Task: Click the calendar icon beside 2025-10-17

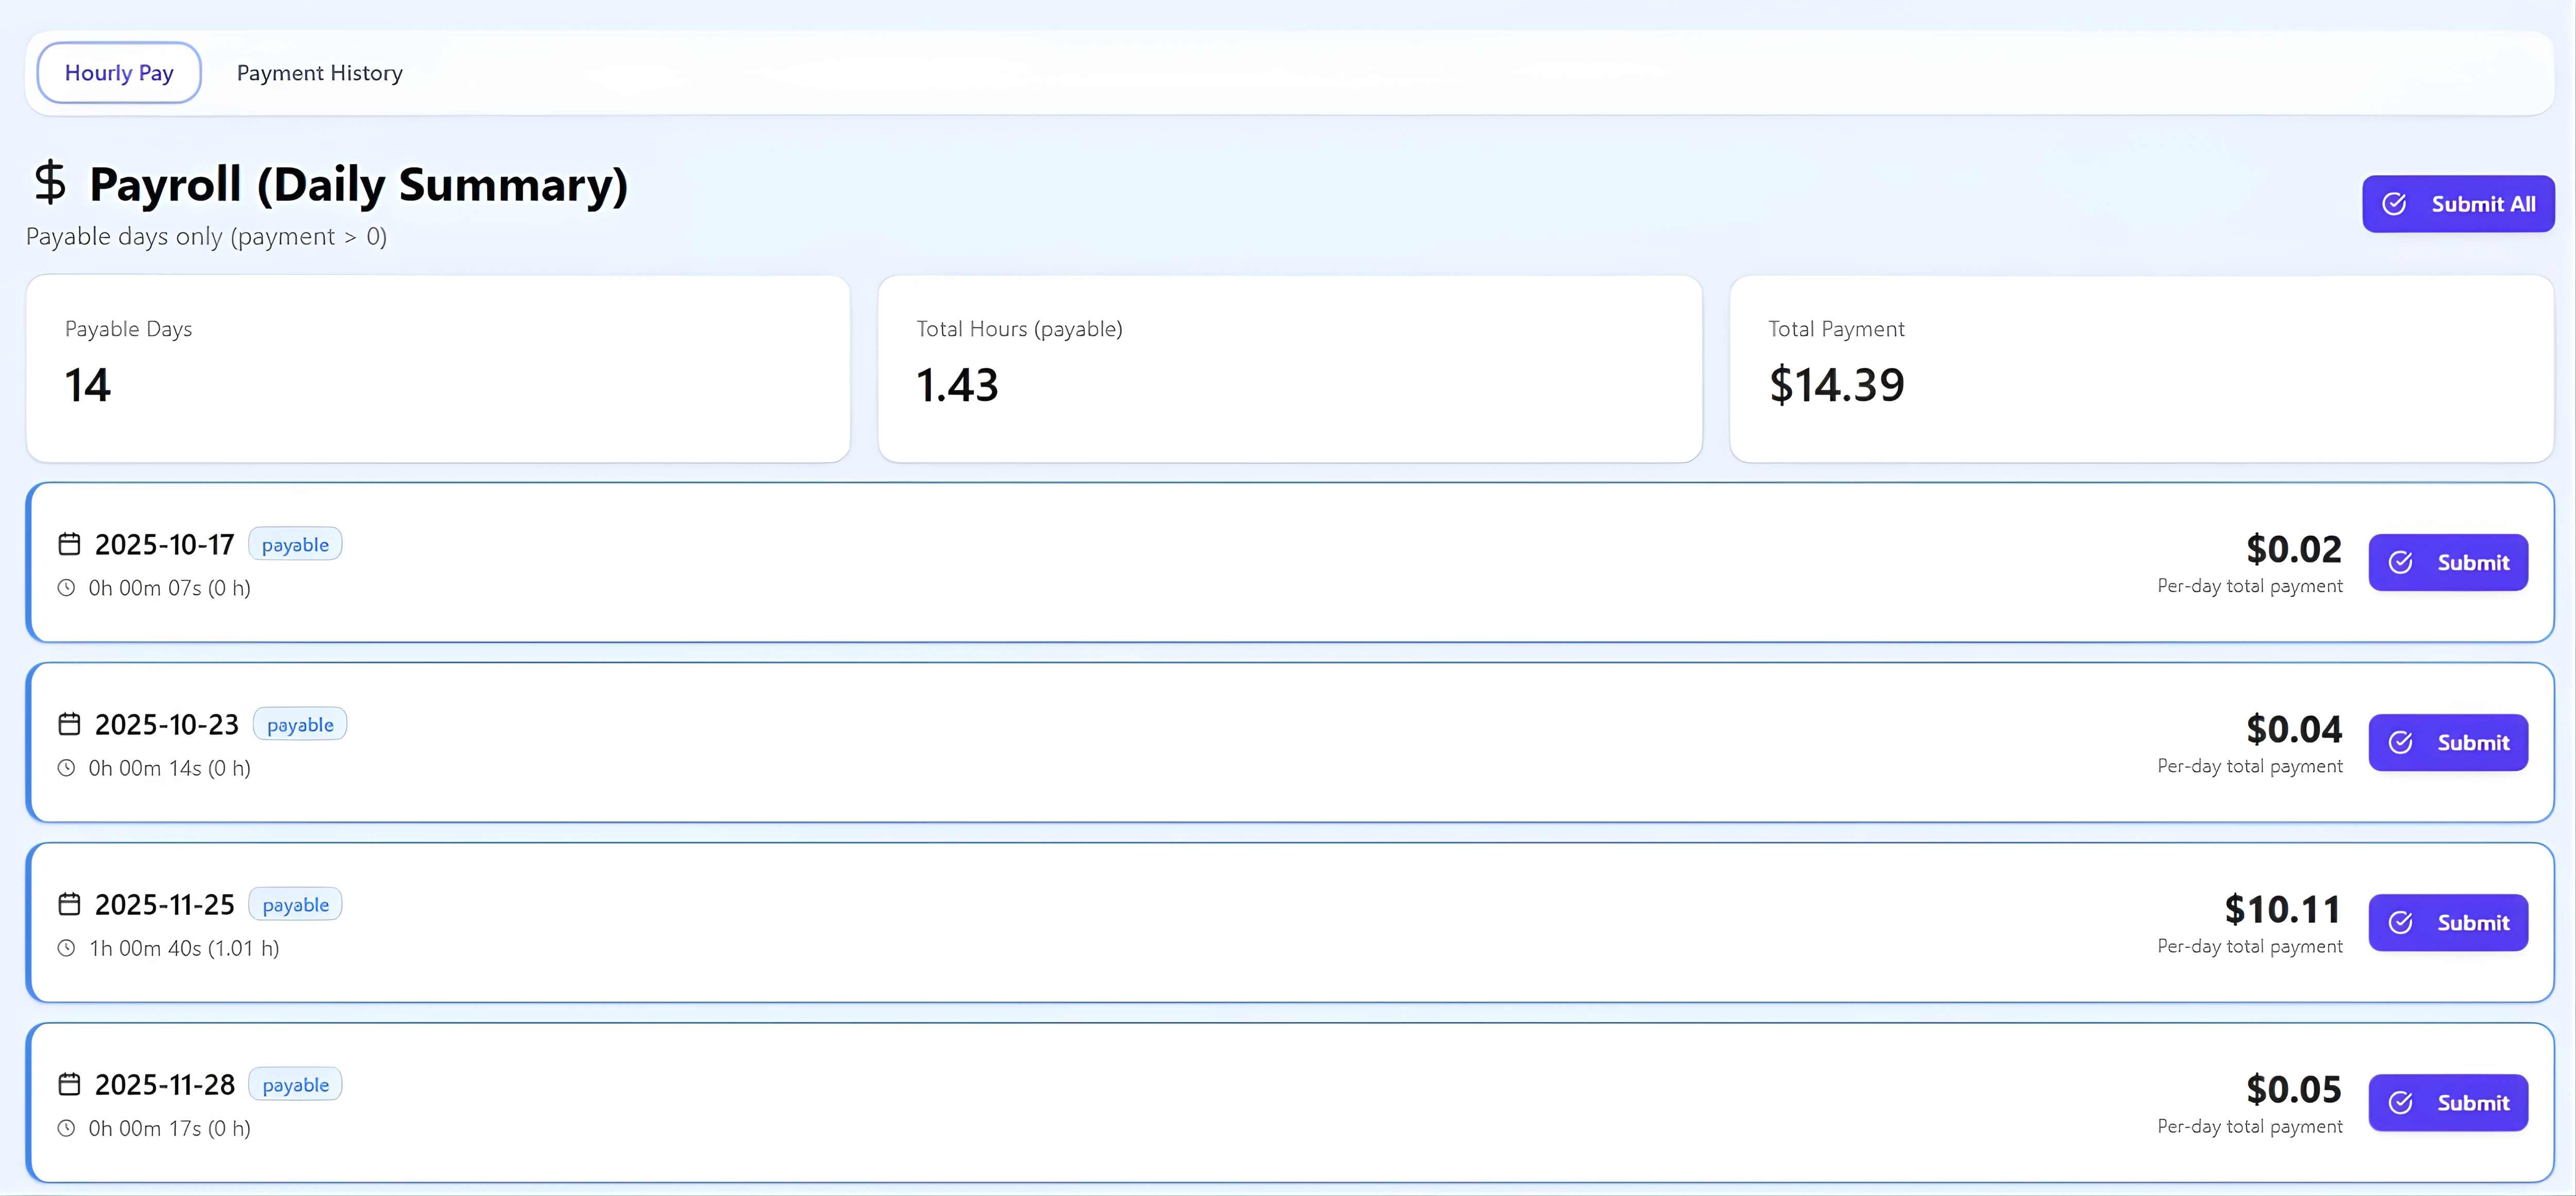Action: 68,543
